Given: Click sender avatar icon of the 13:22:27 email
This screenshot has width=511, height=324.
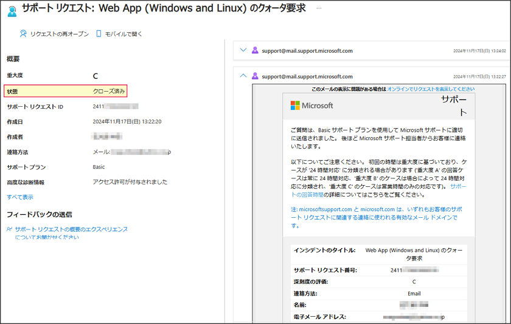Looking at the screenshot, I should (255, 76).
